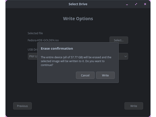
Task: Cancel the erase confirmation dialog
Action: point(85,75)
